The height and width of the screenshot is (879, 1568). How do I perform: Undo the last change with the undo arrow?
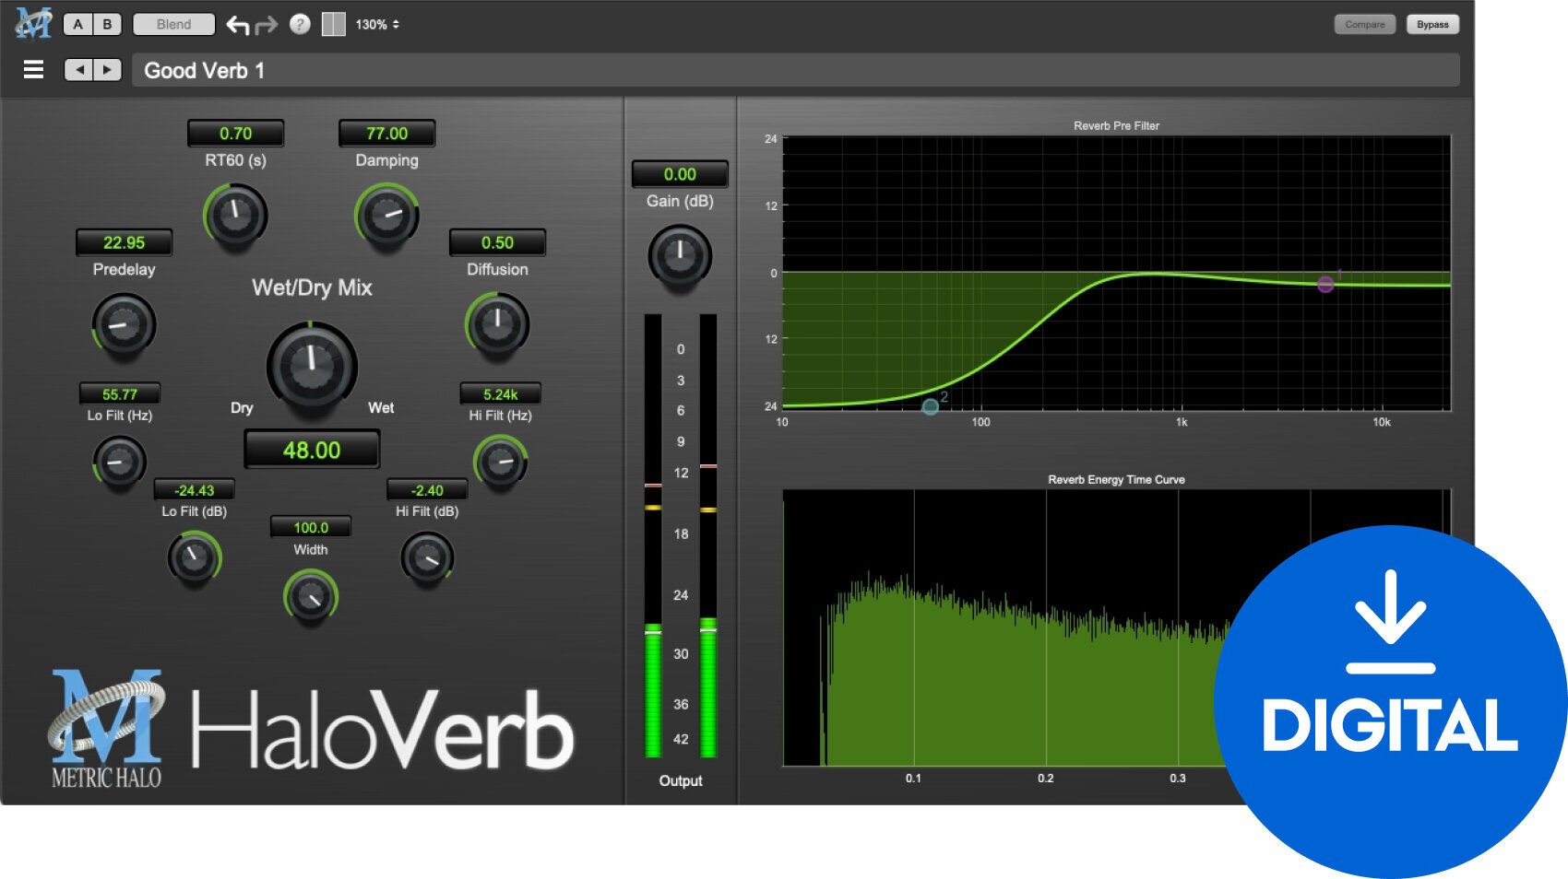[x=238, y=25]
